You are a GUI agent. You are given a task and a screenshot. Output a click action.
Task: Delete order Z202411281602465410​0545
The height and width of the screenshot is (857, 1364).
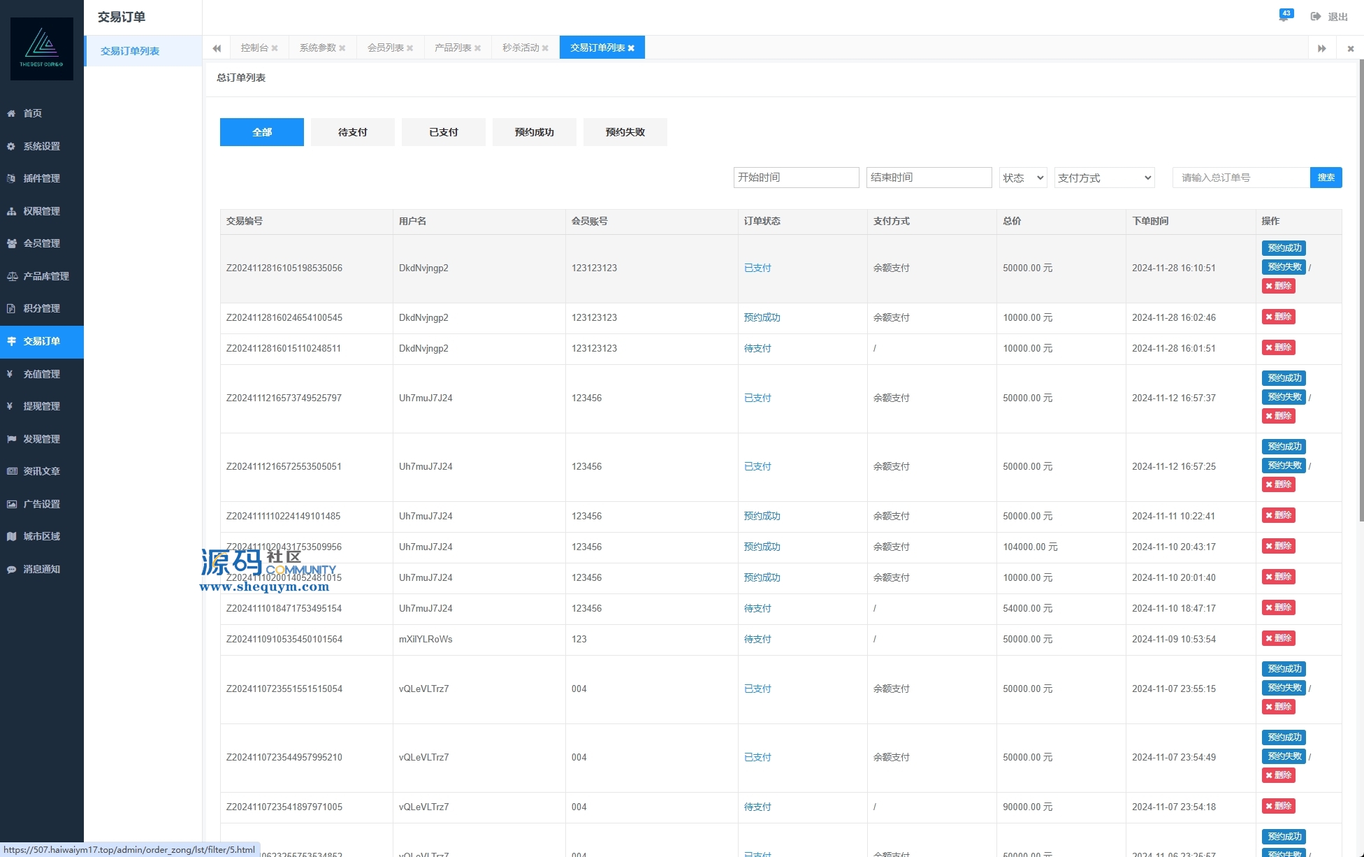pyautogui.click(x=1278, y=317)
